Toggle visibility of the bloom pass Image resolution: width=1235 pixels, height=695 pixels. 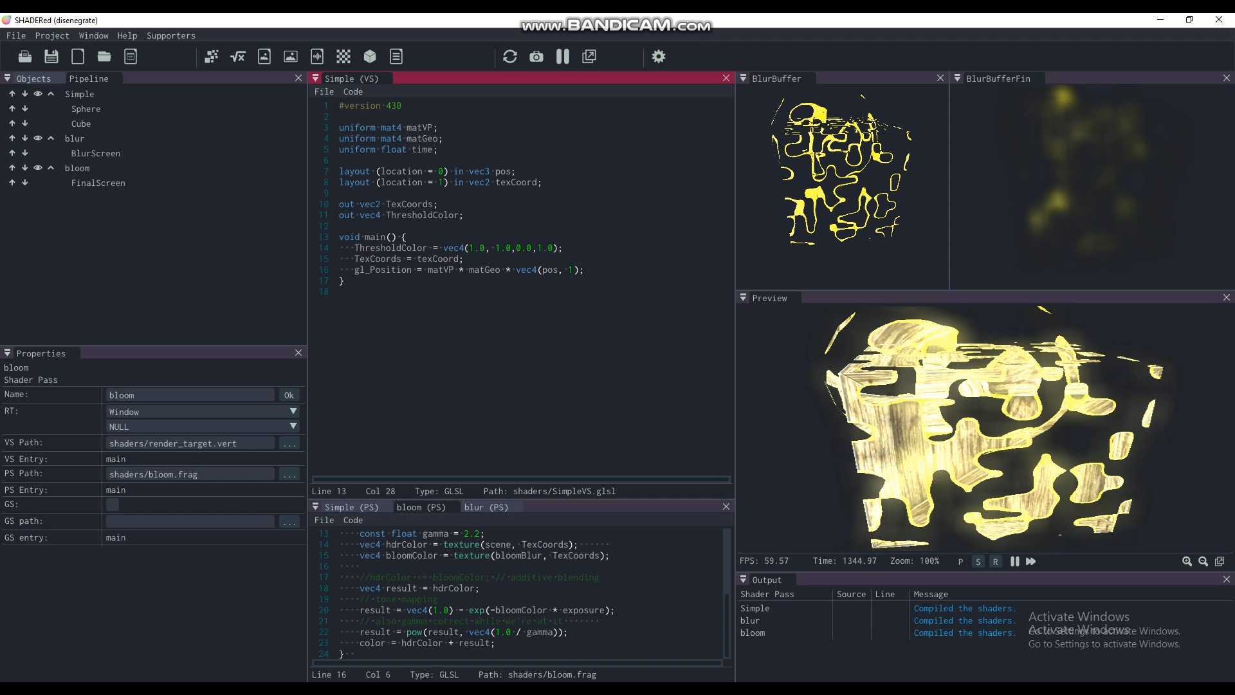click(x=38, y=168)
